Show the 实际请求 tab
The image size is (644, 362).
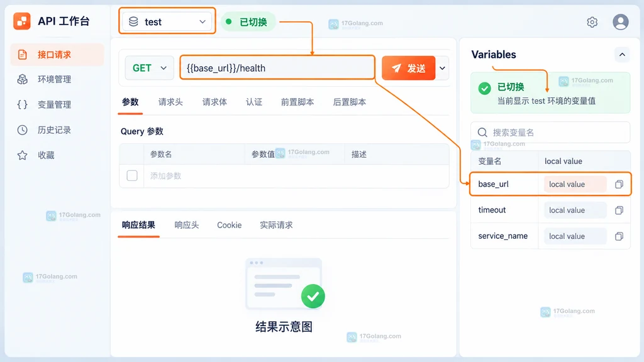click(x=277, y=226)
